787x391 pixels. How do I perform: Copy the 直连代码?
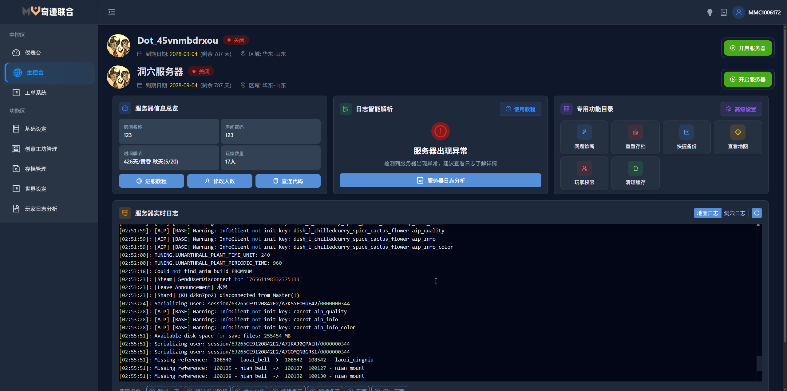tap(288, 181)
